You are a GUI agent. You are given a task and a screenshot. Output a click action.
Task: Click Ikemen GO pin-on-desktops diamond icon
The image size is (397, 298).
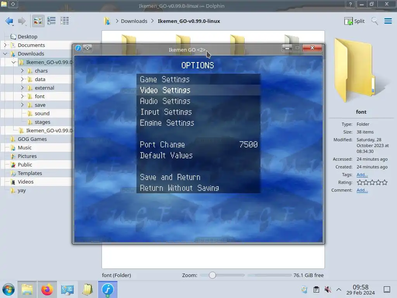click(x=87, y=48)
